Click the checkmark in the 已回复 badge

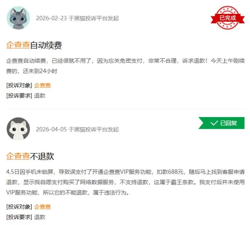click(214, 123)
